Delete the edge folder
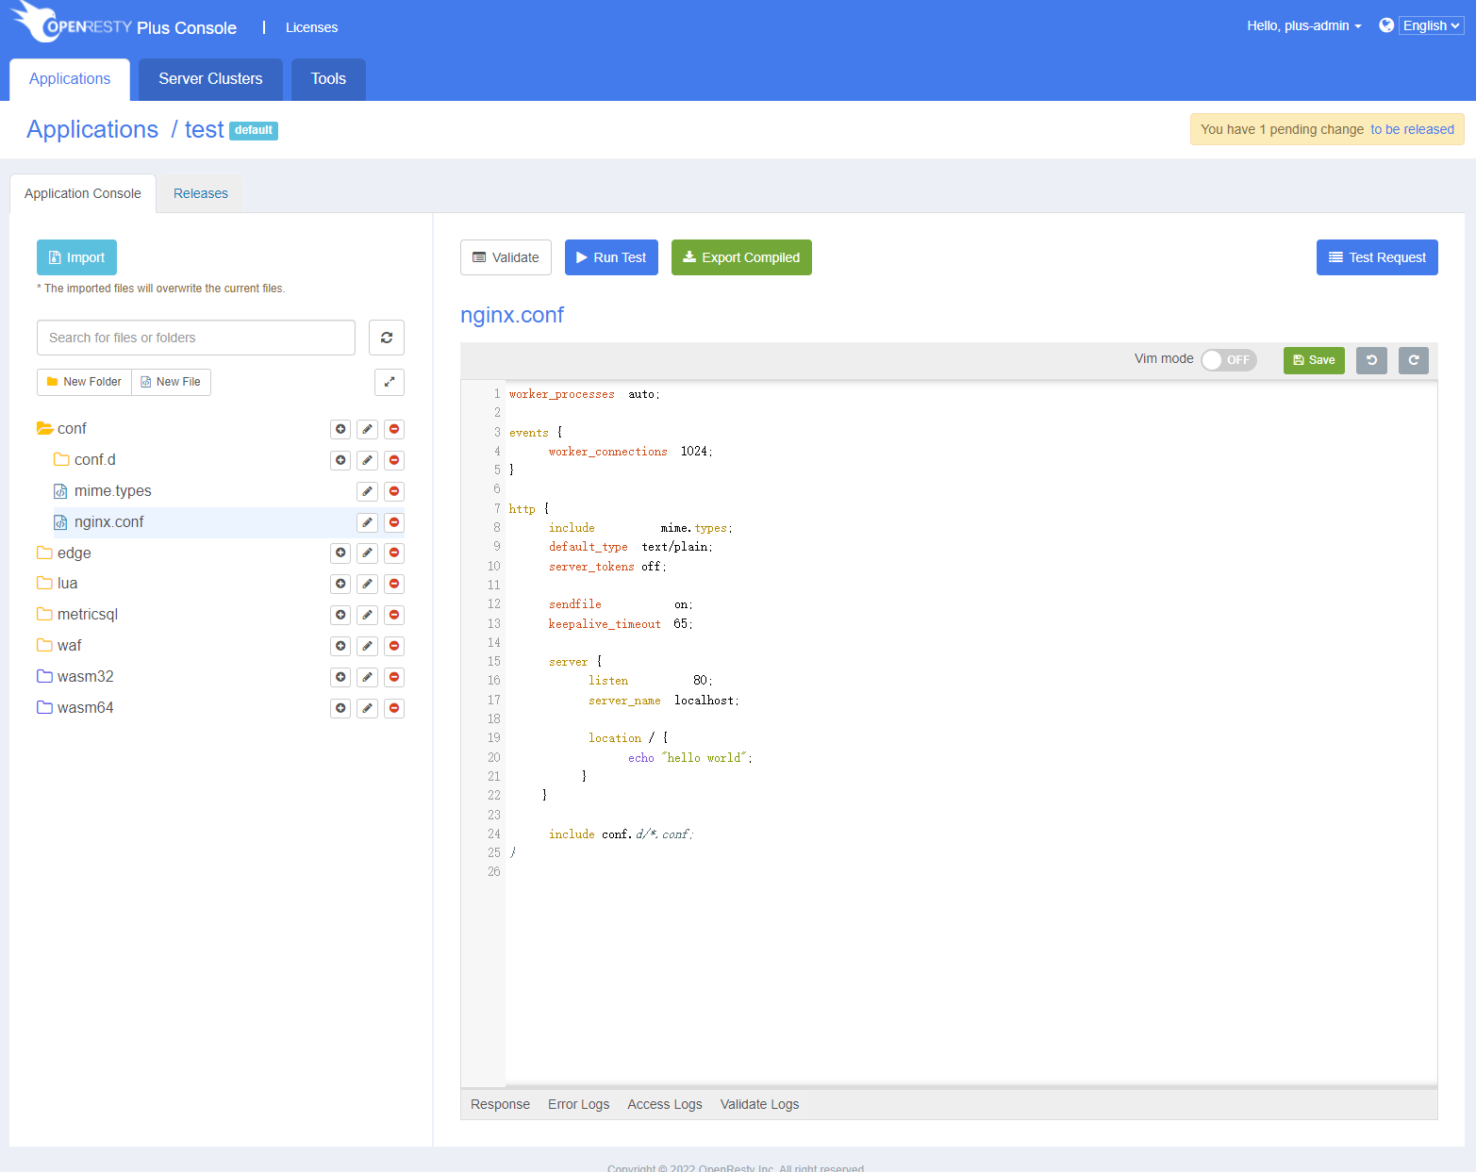This screenshot has height=1172, width=1476. click(x=394, y=553)
